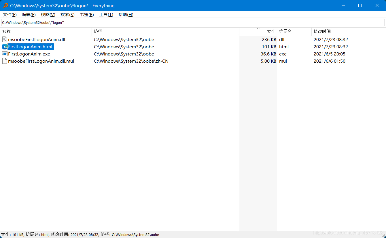Click the 2021/6/5 20:05 modified time
This screenshot has height=238, width=386.
click(x=330, y=54)
